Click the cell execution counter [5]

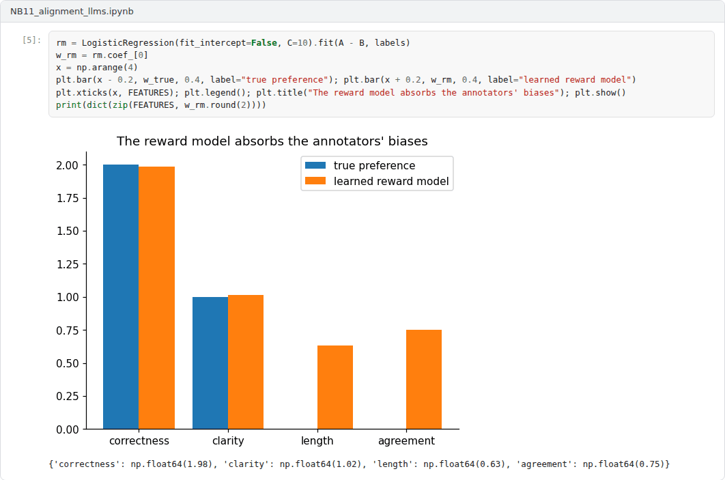pos(31,40)
